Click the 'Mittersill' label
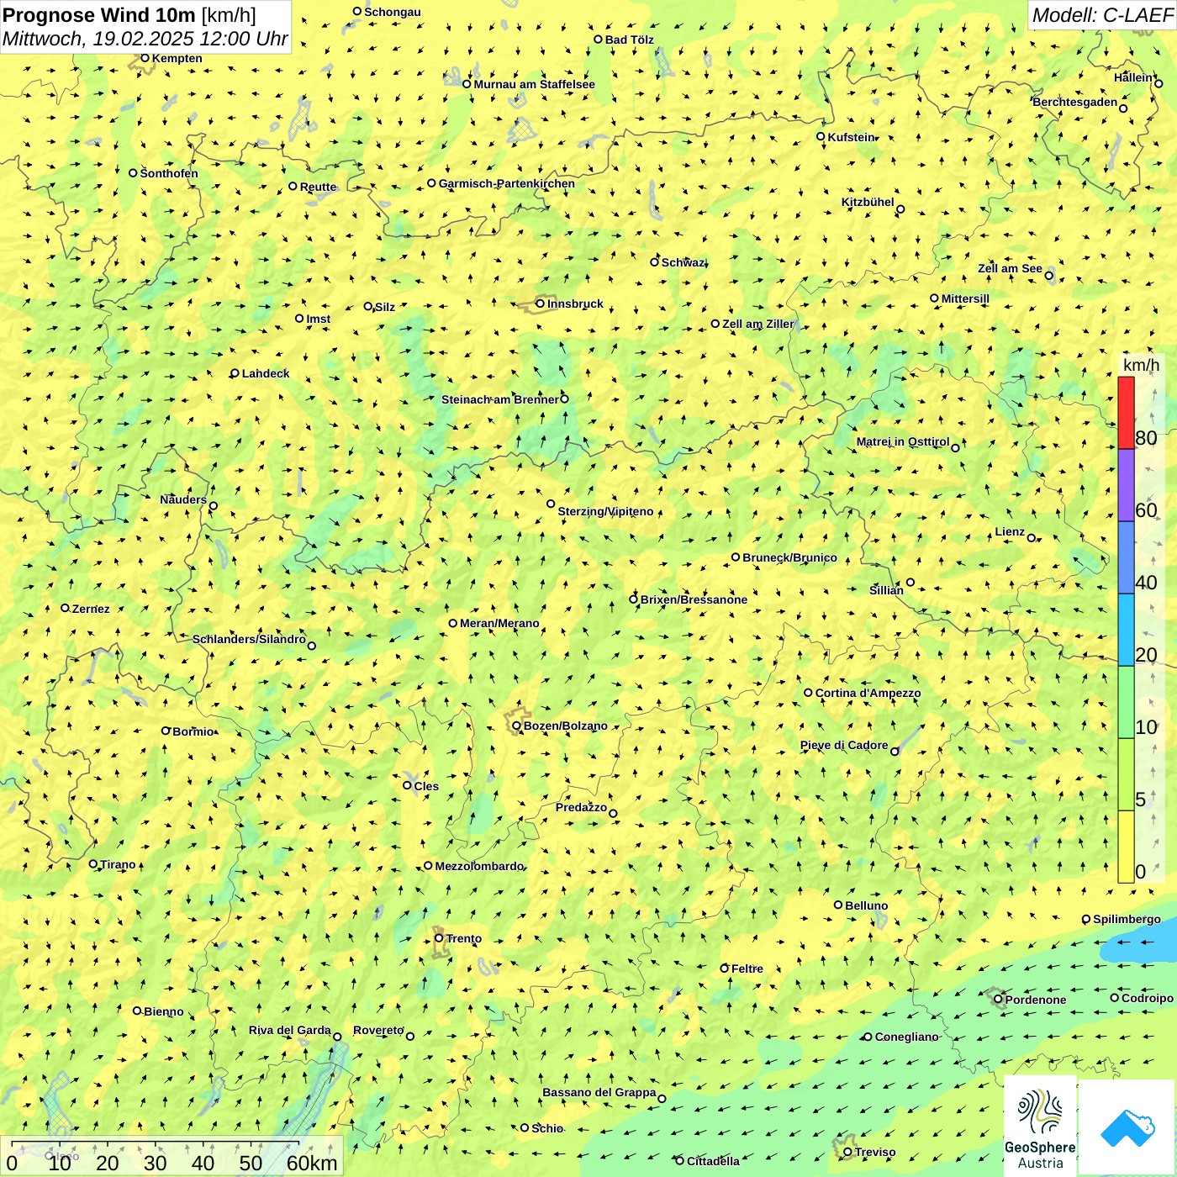 [x=965, y=298]
